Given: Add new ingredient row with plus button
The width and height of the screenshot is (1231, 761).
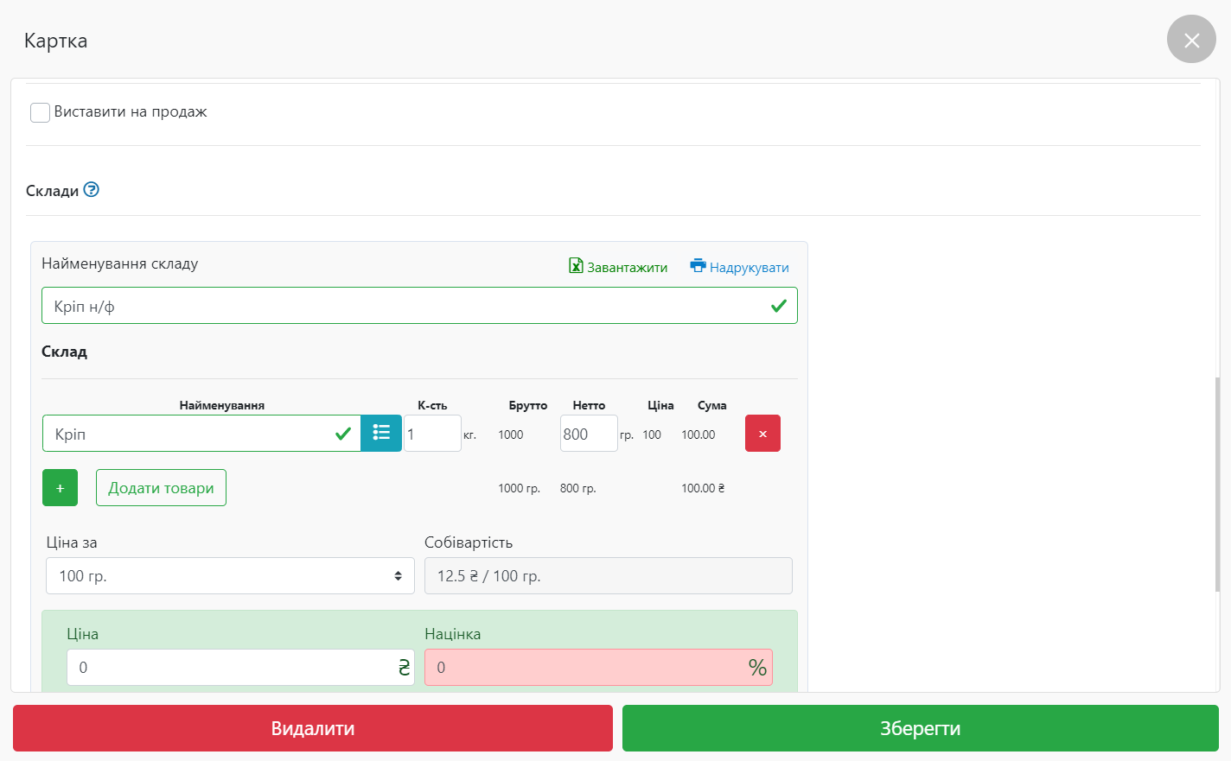Looking at the screenshot, I should pyautogui.click(x=60, y=488).
